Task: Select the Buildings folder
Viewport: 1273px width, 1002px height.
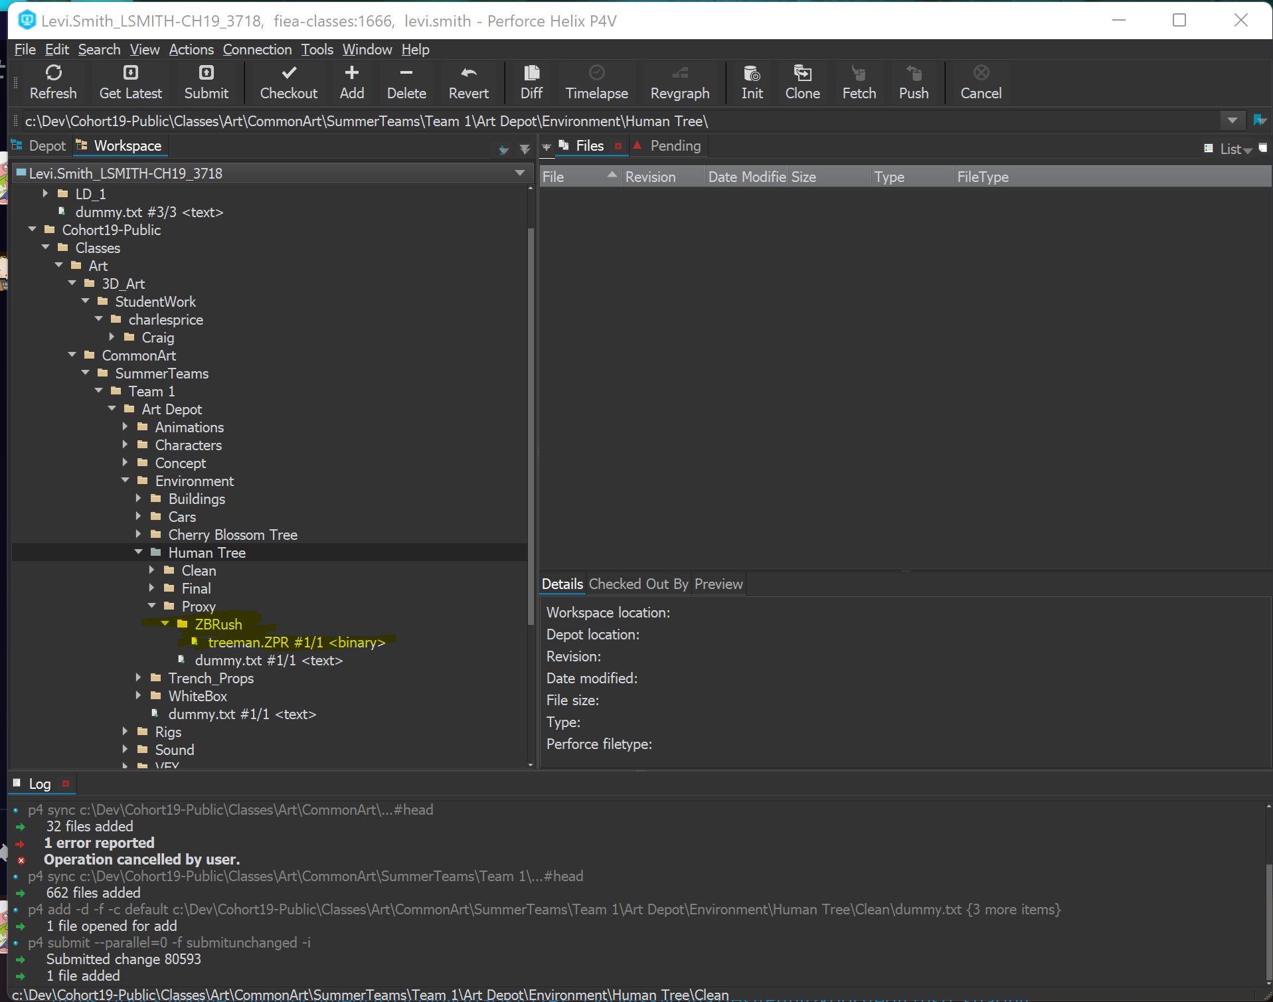Action: [197, 499]
